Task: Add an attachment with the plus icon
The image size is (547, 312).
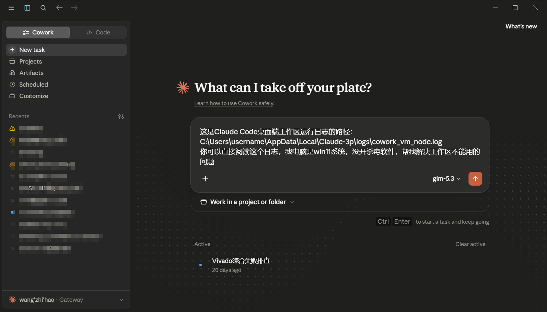Action: pyautogui.click(x=205, y=179)
